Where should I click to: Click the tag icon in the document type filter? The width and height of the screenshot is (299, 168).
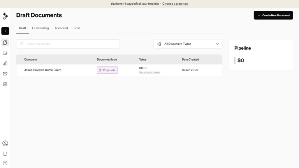[159, 44]
